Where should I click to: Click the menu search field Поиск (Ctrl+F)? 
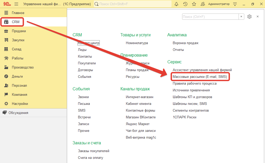click(210, 17)
